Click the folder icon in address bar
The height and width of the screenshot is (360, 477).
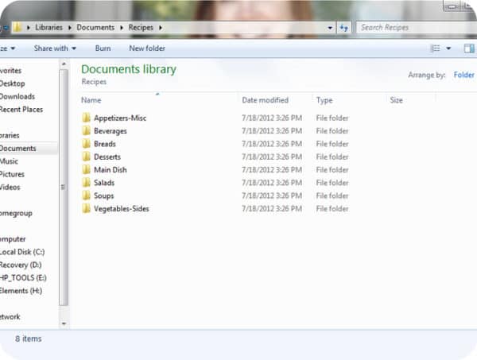(17, 27)
